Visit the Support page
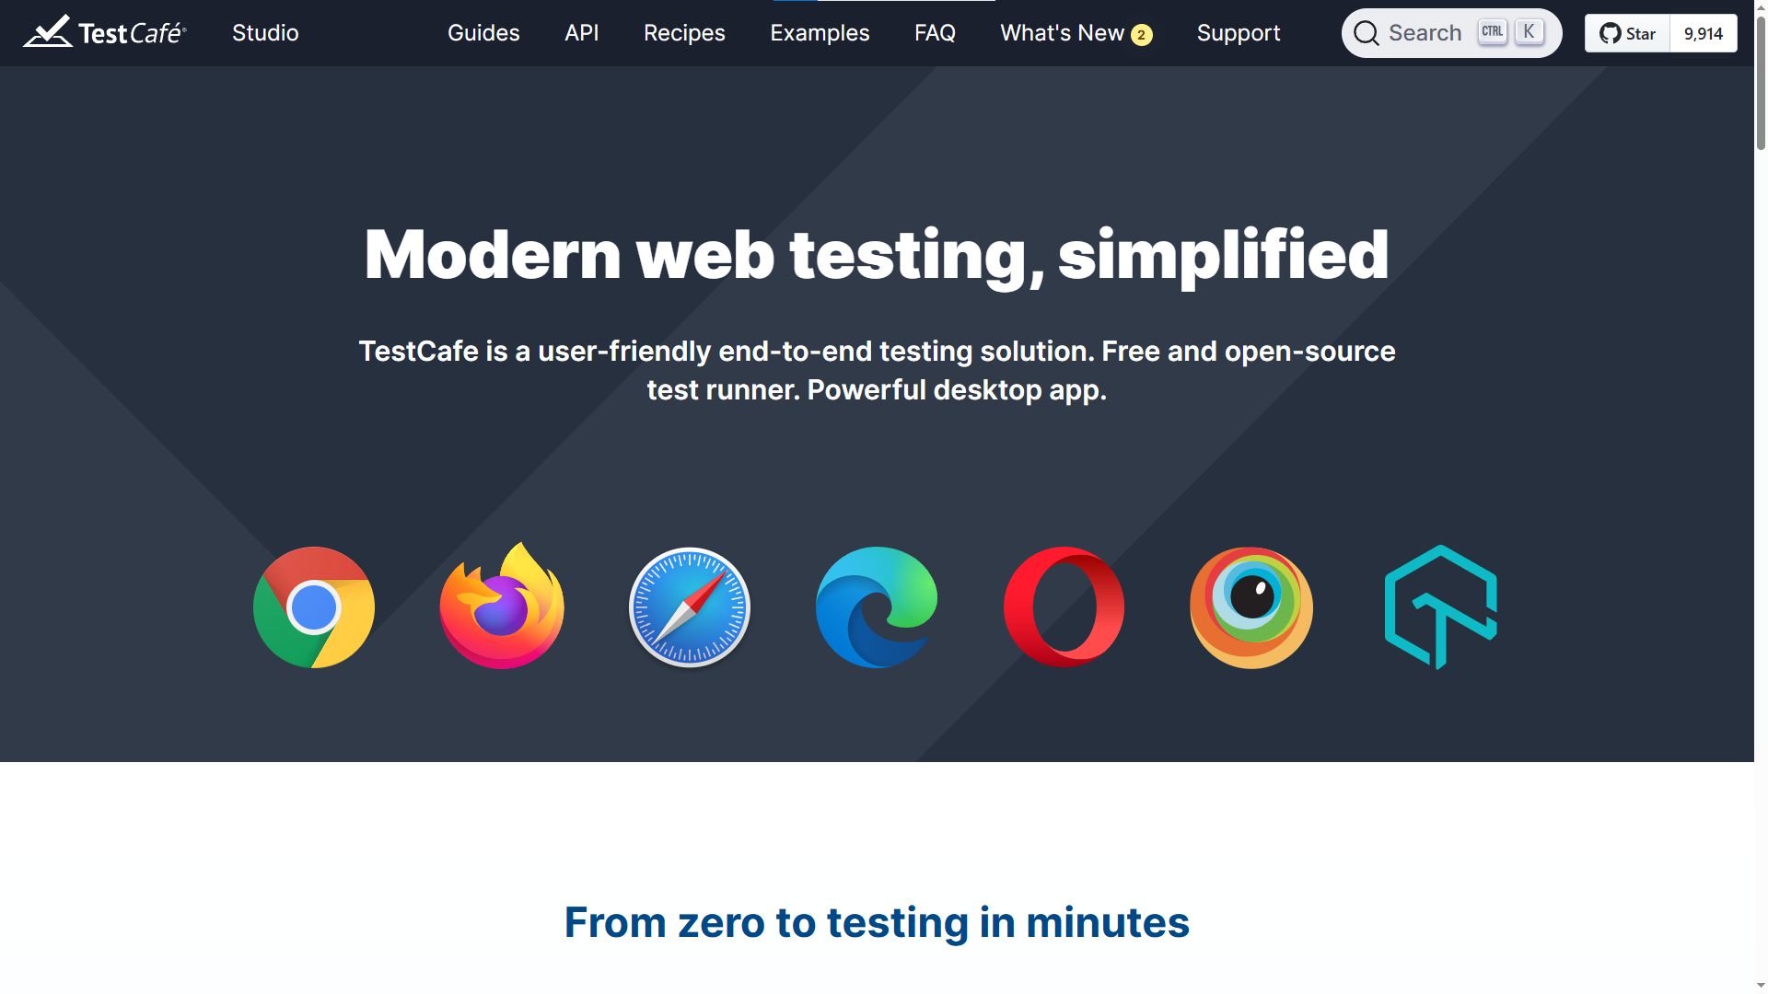The height and width of the screenshot is (994, 1768). coord(1239,33)
